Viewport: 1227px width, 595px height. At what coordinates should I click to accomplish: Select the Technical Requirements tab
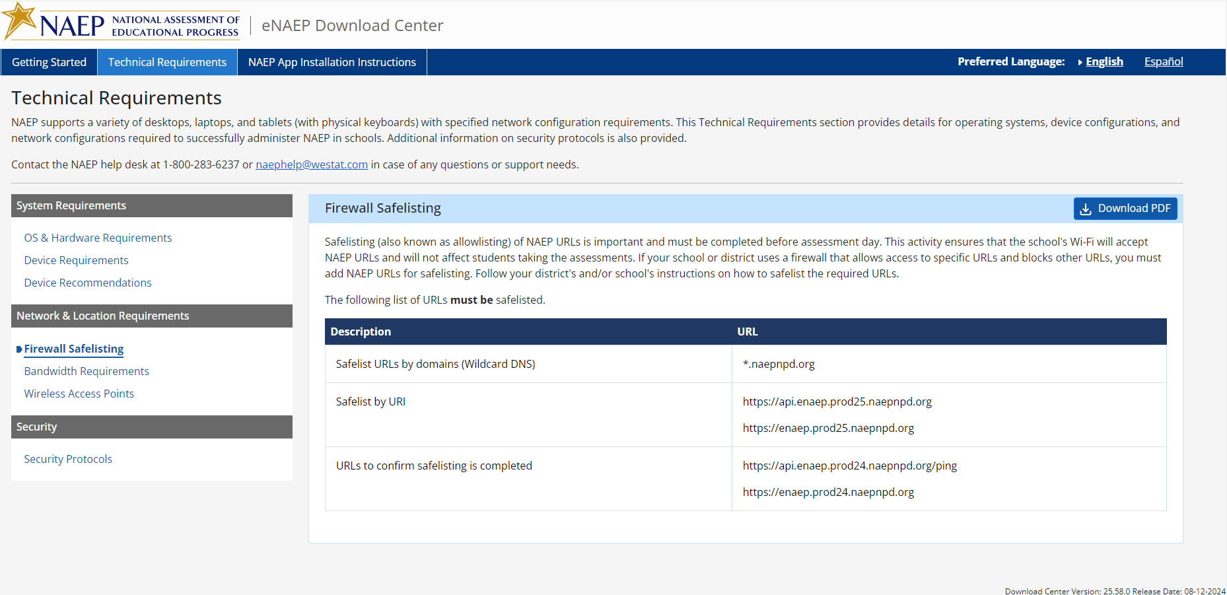pyautogui.click(x=167, y=62)
